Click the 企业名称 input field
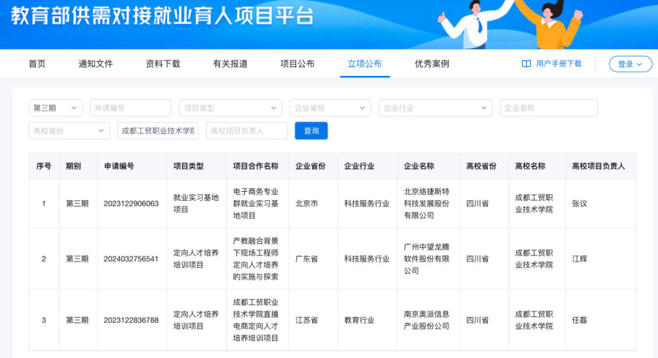658x358 pixels. pos(548,108)
